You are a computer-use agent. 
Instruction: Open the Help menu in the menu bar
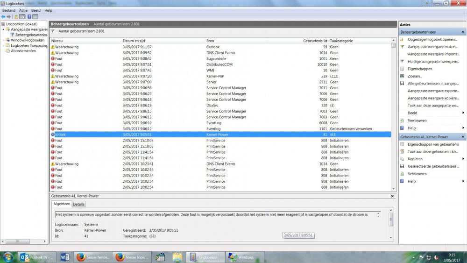tap(48, 10)
